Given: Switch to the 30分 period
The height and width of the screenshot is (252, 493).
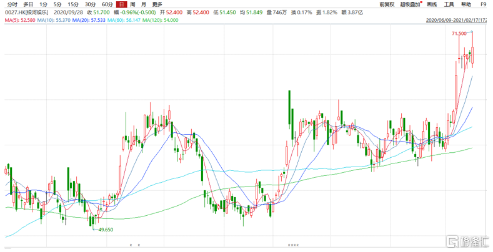Looking at the screenshot, I should [90, 4].
